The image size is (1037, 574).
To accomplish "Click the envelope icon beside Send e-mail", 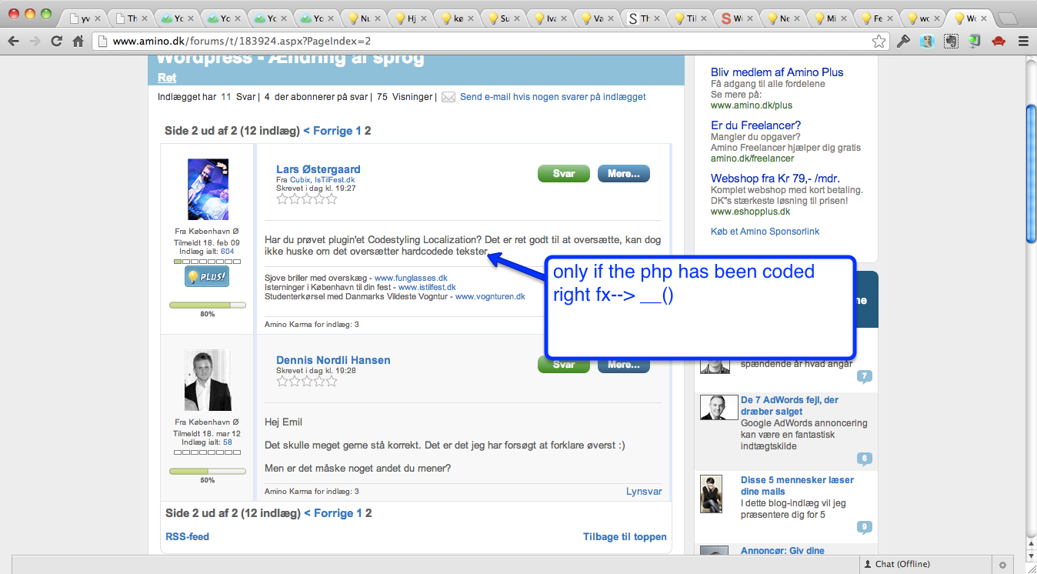I will 448,97.
